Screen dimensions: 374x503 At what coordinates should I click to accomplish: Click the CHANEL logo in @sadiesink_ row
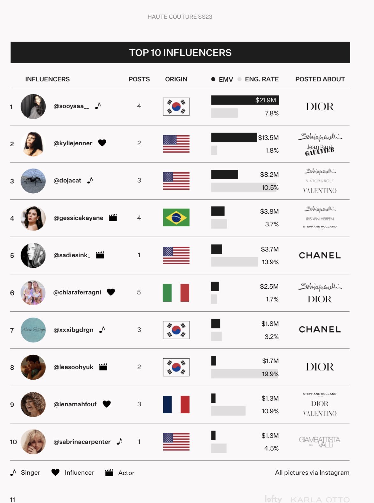point(320,255)
